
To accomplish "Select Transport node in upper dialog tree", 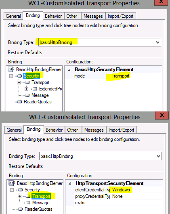I will [40, 82].
